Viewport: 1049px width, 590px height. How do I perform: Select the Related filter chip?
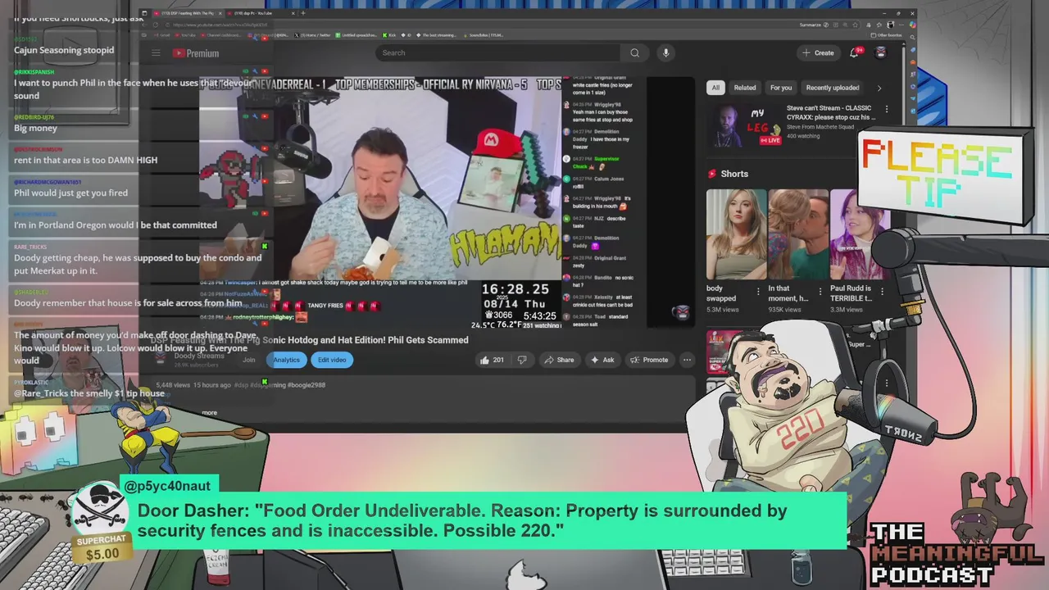tap(745, 88)
